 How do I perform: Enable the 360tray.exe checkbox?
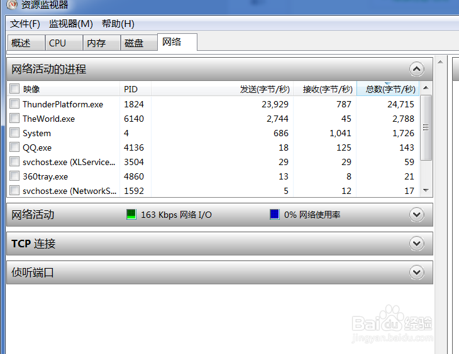14,176
